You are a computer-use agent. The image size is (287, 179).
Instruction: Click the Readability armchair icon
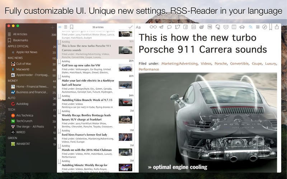point(242,27)
